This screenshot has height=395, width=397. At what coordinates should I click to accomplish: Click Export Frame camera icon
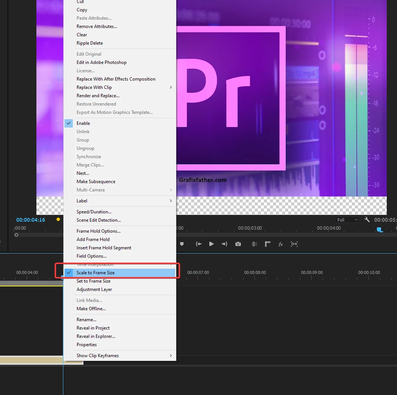click(238, 244)
